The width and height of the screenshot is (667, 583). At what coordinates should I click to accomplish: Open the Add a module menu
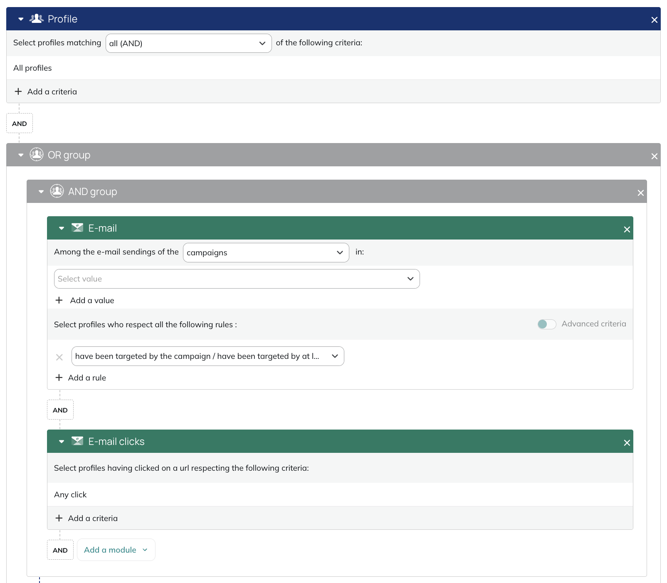(116, 550)
